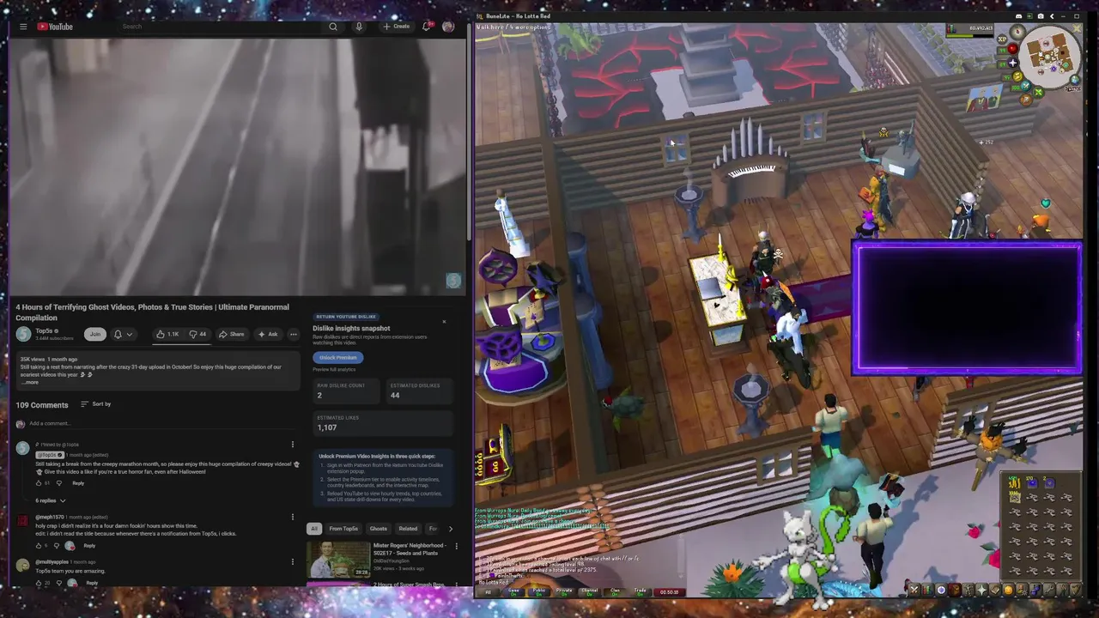The image size is (1099, 618).
Task: Toggle run with yellow energy orb
Action: pos(1017,76)
